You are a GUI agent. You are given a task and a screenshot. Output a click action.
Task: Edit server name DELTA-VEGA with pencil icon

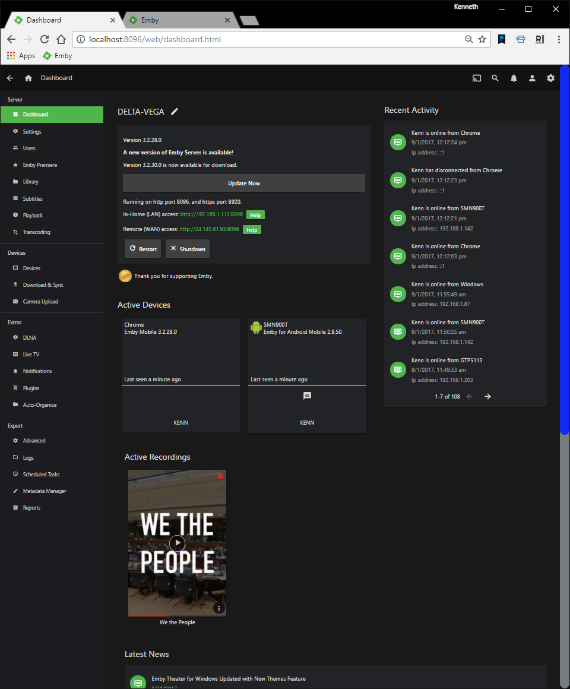(x=175, y=112)
